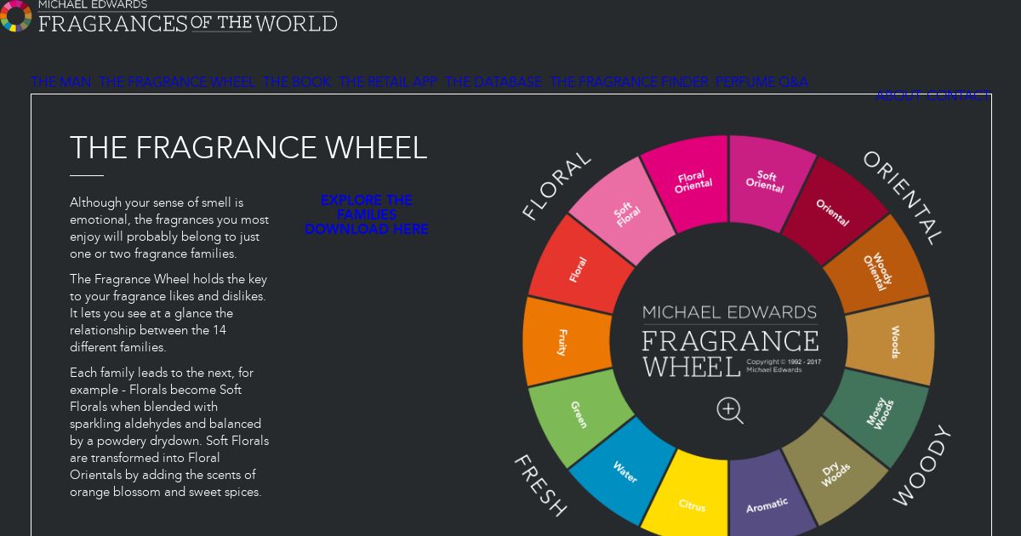The width and height of the screenshot is (1021, 536).
Task: Open the Fragrances of the World logo heading
Action: (187, 18)
